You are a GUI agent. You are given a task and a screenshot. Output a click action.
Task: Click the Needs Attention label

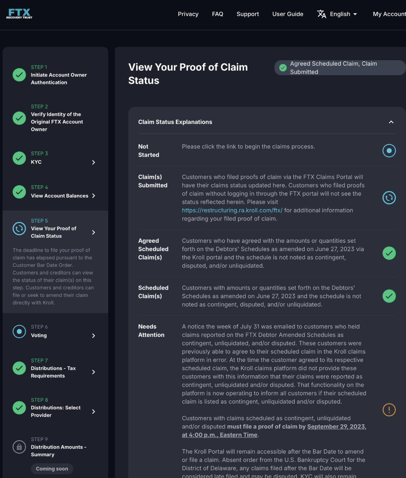pos(151,331)
